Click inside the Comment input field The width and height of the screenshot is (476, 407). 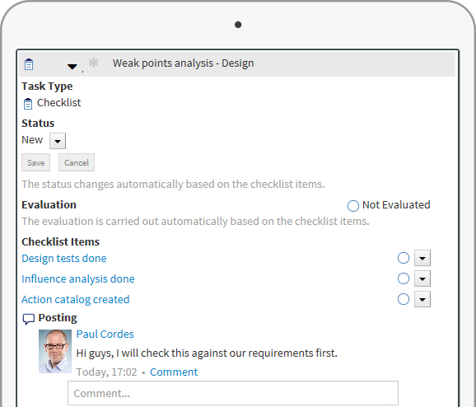coord(233,393)
